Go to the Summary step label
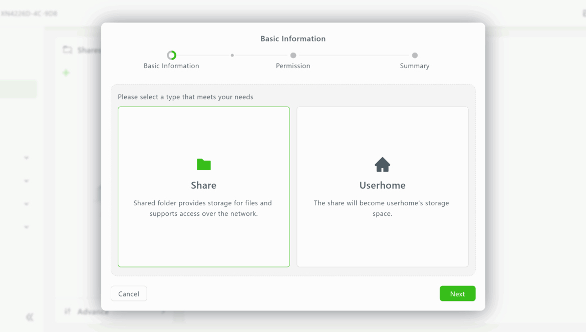The image size is (586, 332). coord(415,66)
